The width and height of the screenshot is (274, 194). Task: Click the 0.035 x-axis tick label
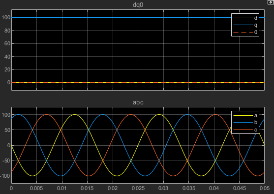(189, 189)
